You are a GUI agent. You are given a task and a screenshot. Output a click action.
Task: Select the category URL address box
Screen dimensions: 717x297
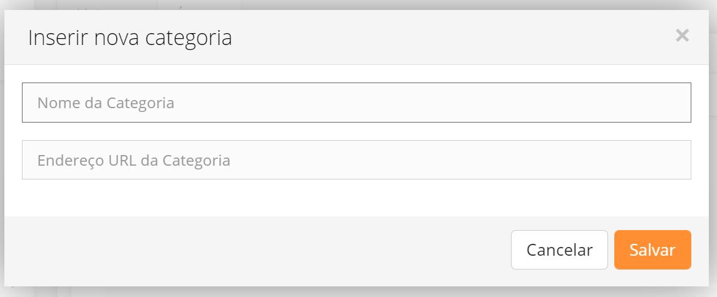pos(356,160)
